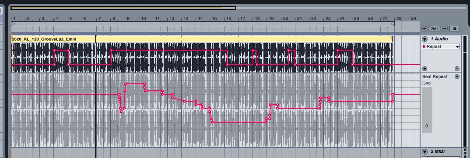Jump to the previous locator arrow

click(424, 29)
